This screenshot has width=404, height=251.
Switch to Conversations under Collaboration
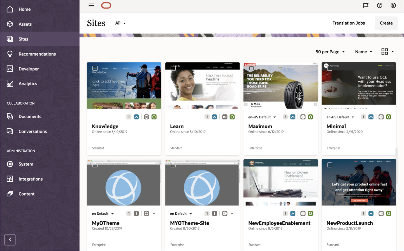coord(33,131)
